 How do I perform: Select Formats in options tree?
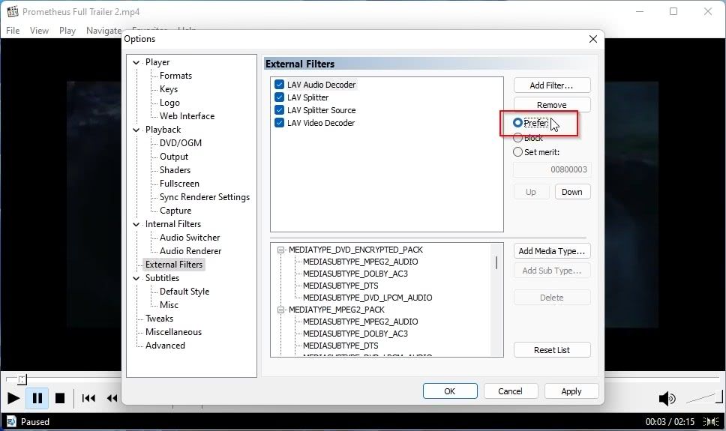175,76
